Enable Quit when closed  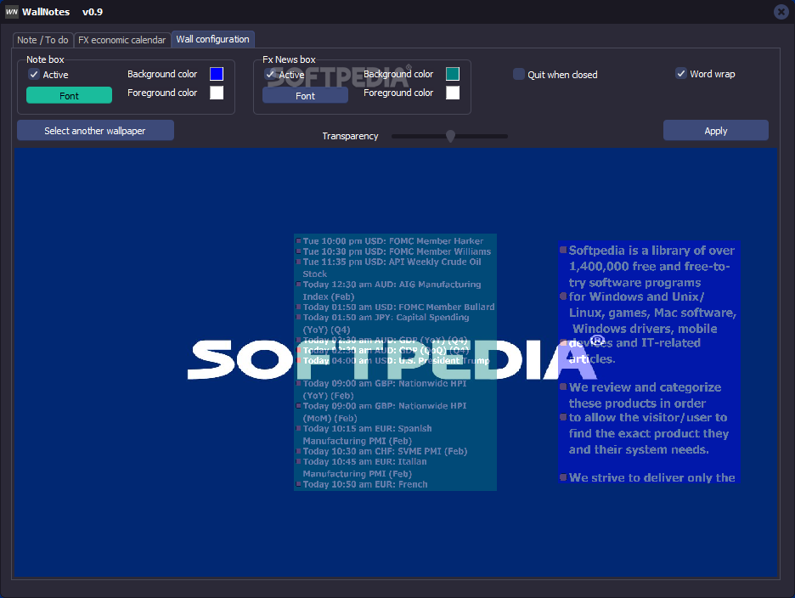point(519,74)
